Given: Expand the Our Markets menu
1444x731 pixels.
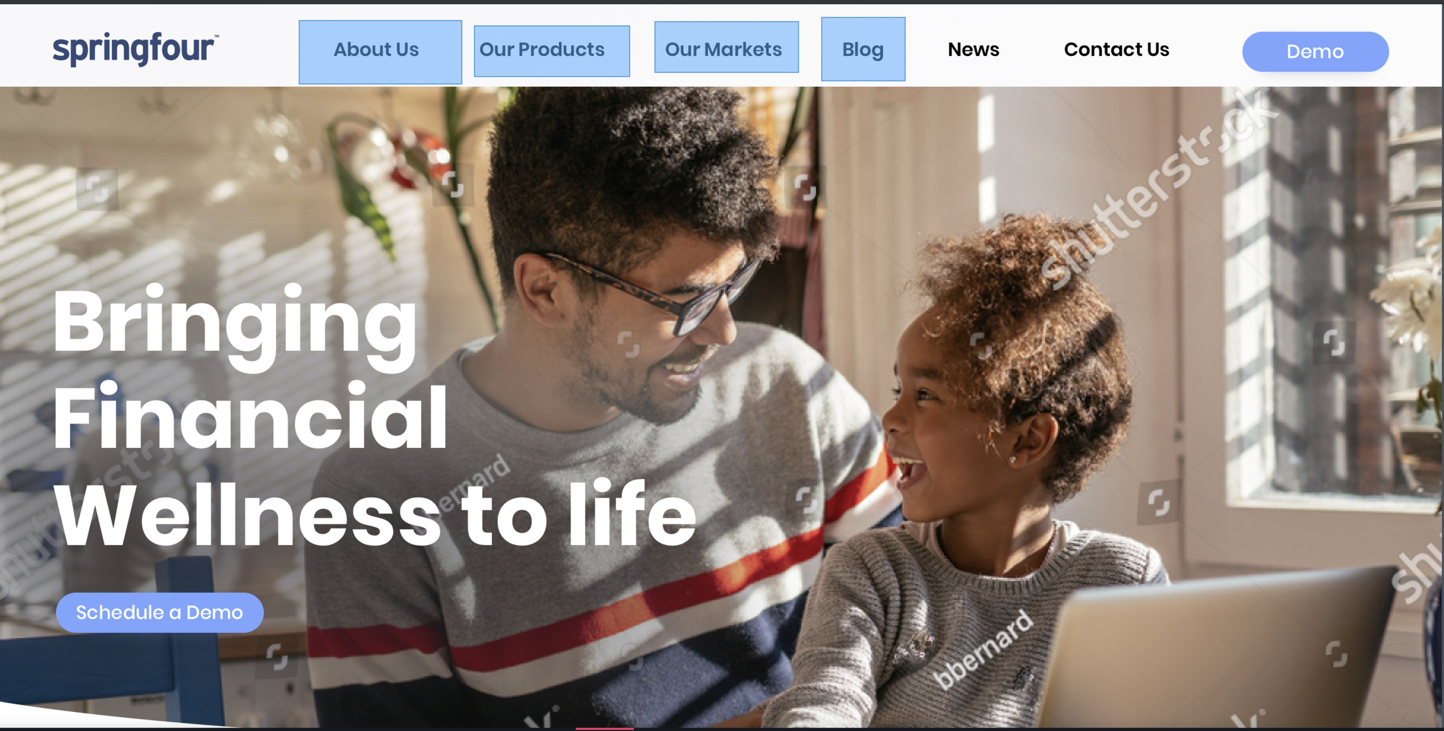Looking at the screenshot, I should [726, 47].
